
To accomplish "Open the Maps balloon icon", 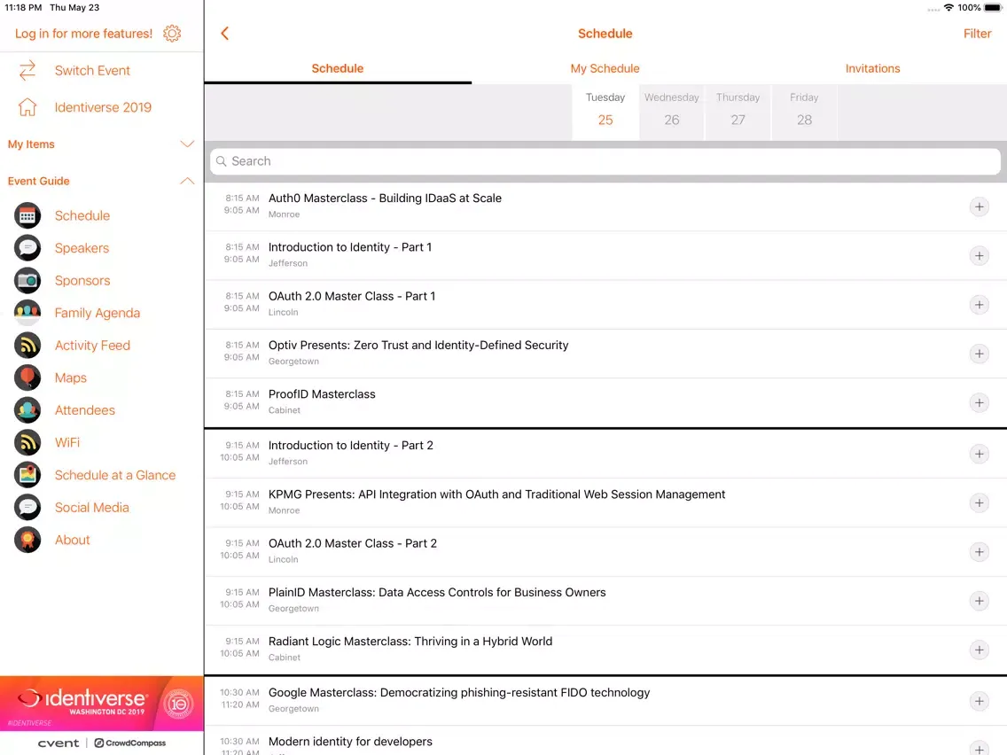I will [x=27, y=377].
